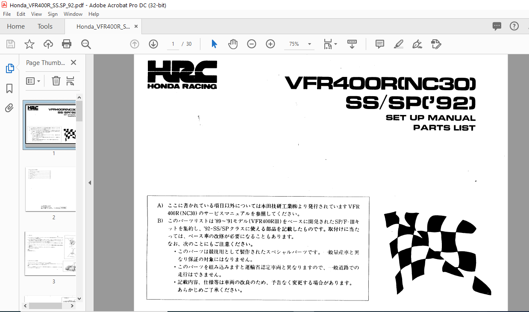Click the 'HONDA RACING' logo text
The width and height of the screenshot is (529, 312).
(x=182, y=86)
